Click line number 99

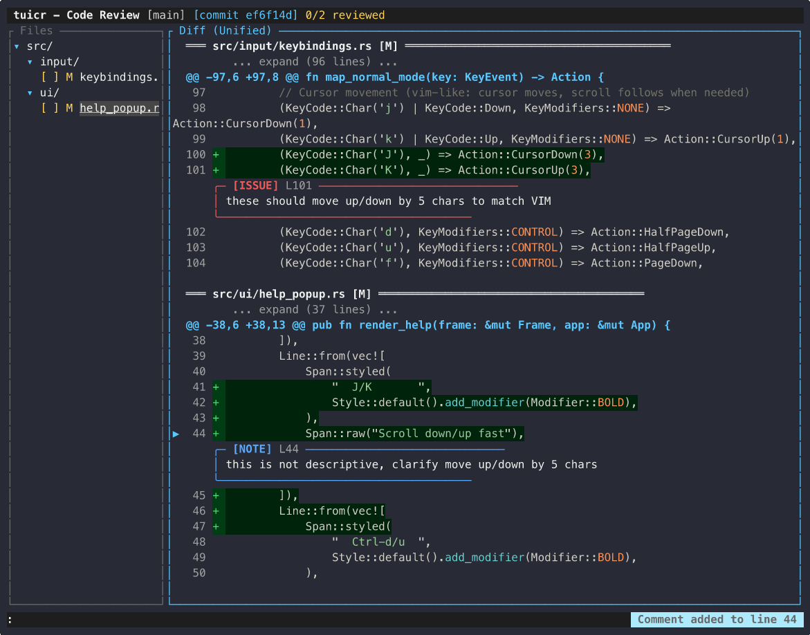click(199, 140)
